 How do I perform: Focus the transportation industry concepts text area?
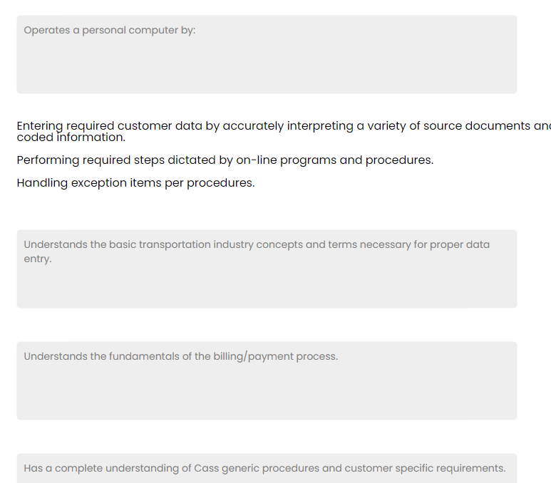pos(267,269)
